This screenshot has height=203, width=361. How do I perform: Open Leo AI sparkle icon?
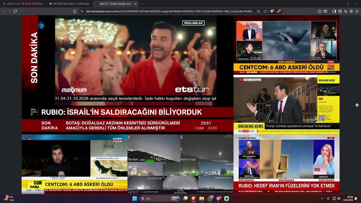(345, 11)
